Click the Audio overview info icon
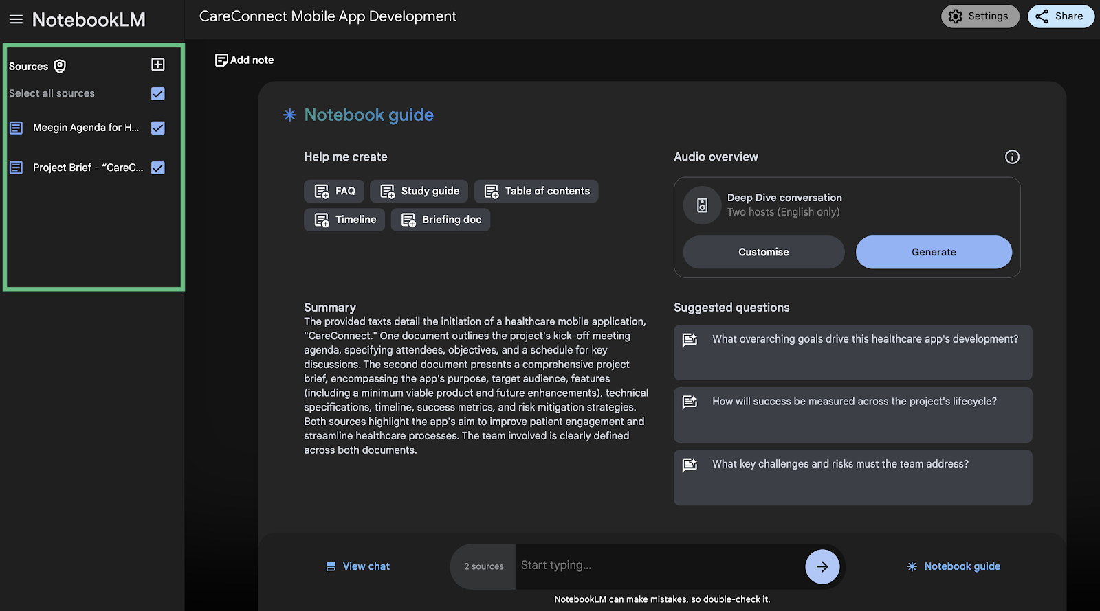This screenshot has height=611, width=1100. click(x=1012, y=157)
